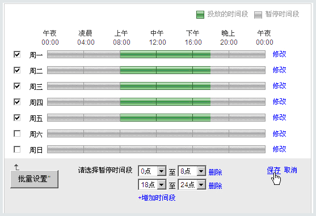Click 修改 link for 周四
The height and width of the screenshot is (216, 316).
coord(279,102)
